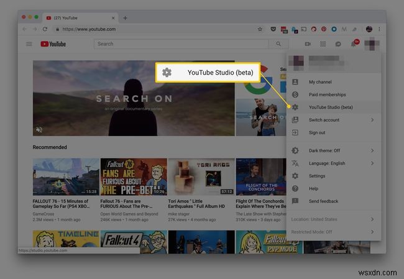Click the Send feedback flag icon
The image size is (404, 279).
(295, 201)
